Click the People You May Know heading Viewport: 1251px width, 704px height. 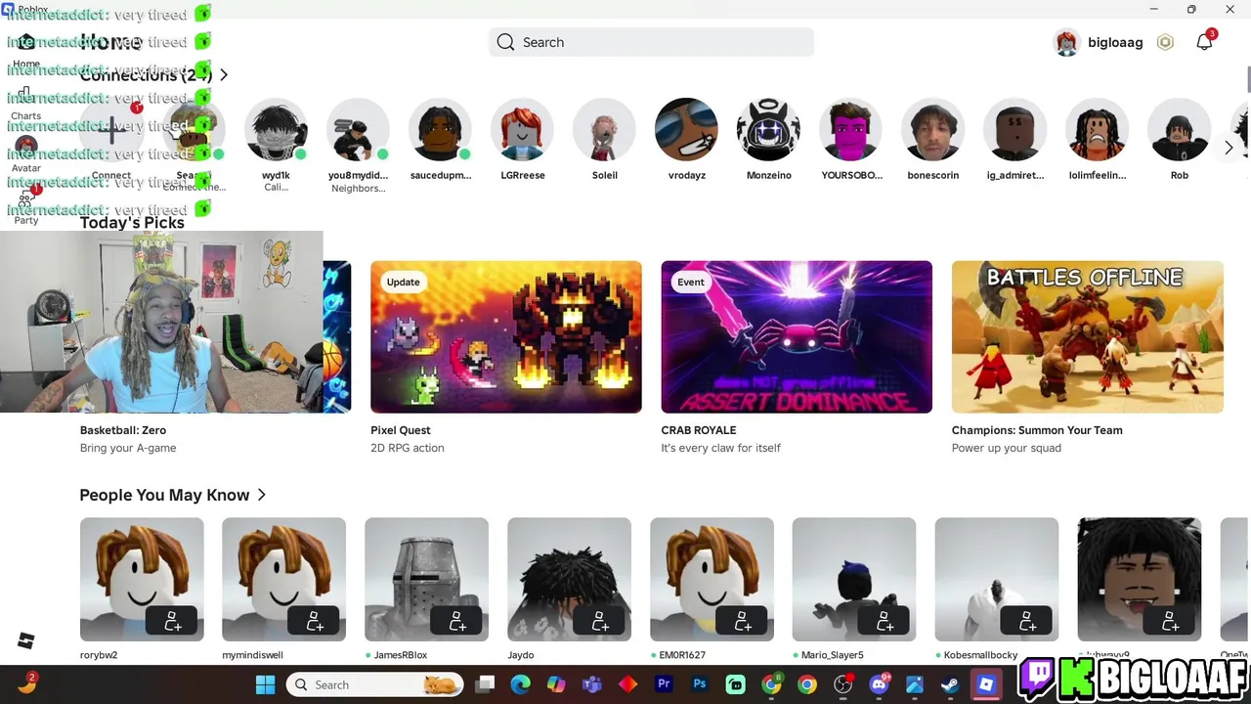click(164, 495)
